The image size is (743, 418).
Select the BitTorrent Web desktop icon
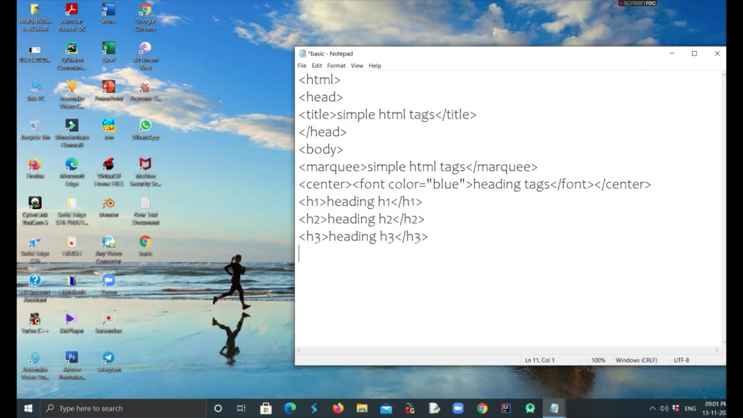(x=145, y=56)
